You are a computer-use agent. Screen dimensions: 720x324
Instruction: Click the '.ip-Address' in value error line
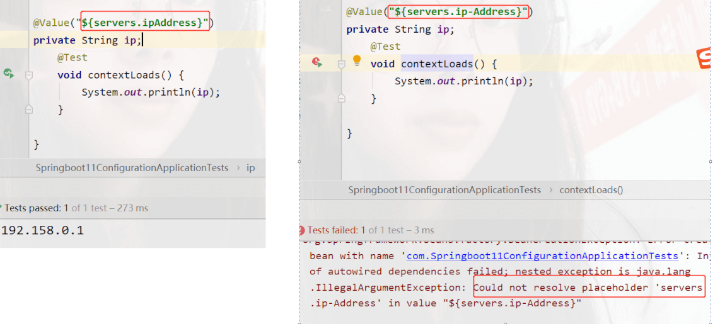[x=445, y=303]
